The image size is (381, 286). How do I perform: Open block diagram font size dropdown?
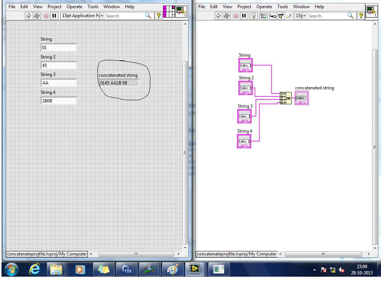click(299, 16)
